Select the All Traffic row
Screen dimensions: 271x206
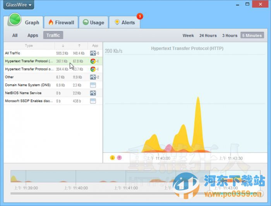point(53,53)
